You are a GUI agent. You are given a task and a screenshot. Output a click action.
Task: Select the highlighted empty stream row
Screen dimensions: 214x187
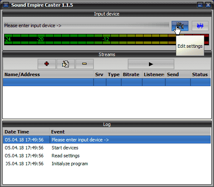pos(107,82)
